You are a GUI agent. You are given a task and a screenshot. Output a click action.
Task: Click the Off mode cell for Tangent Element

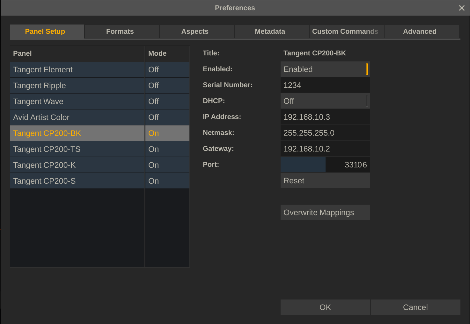coord(167,69)
